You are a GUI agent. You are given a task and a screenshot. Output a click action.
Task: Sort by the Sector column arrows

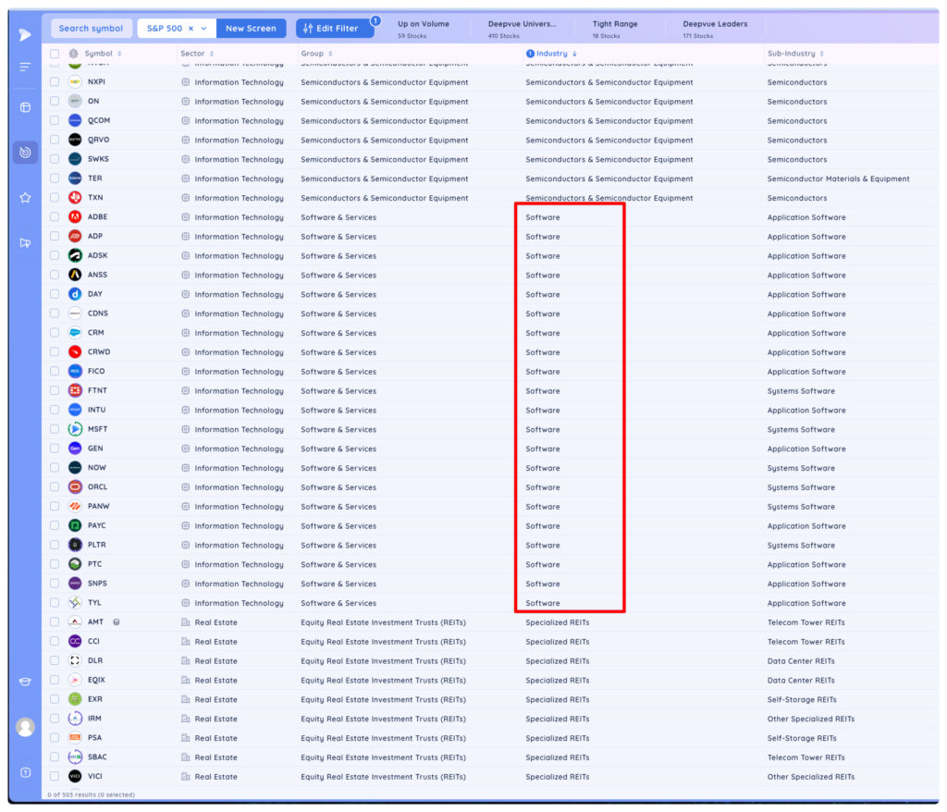point(212,54)
